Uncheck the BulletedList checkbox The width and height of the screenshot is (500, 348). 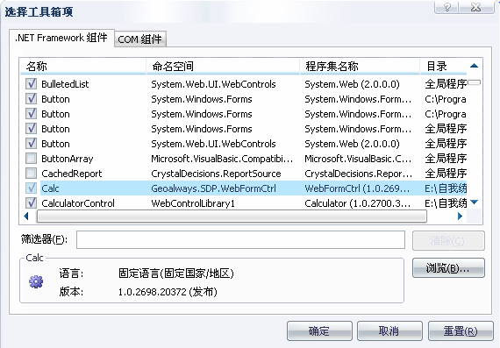[31, 84]
